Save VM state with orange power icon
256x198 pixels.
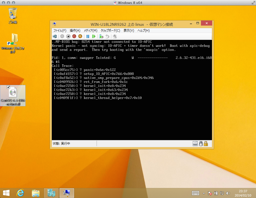(x=80, y=36)
